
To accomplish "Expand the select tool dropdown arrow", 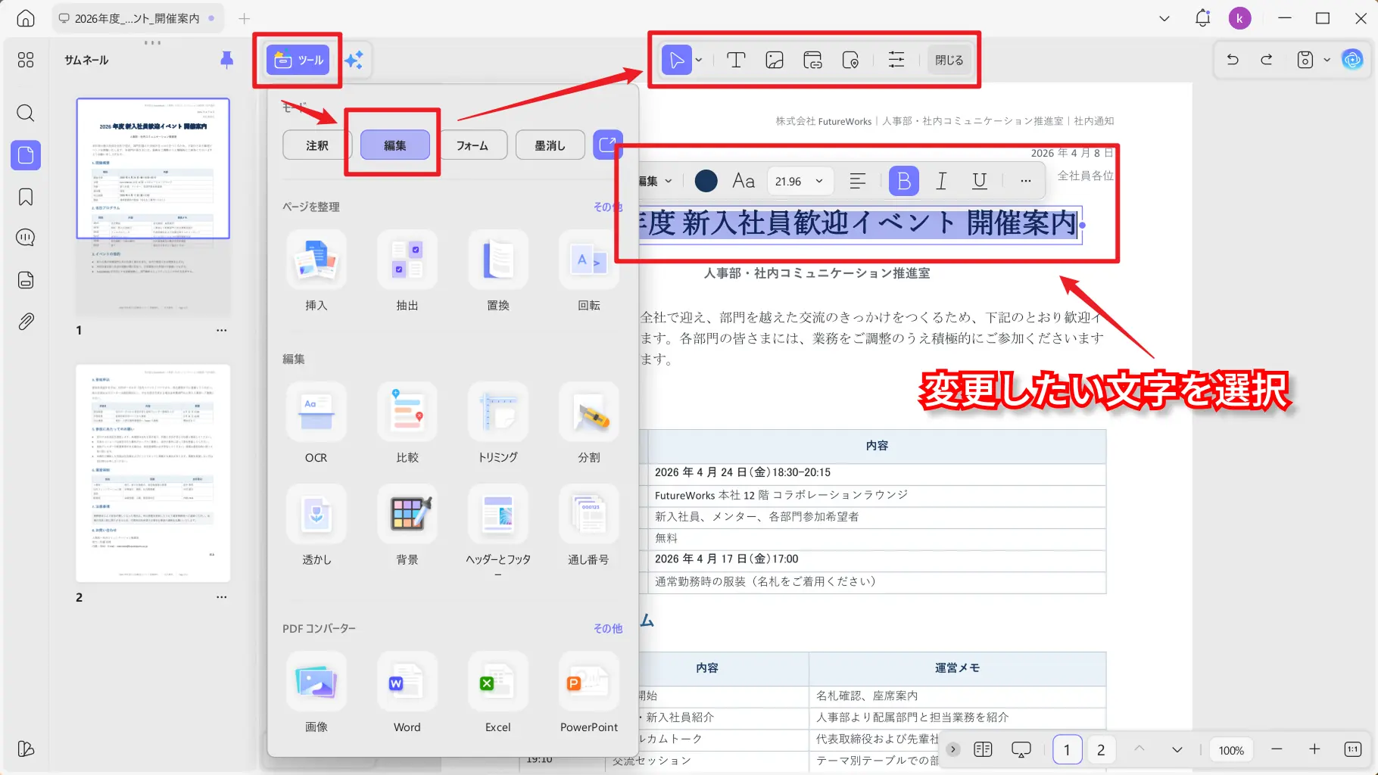I will (x=699, y=60).
